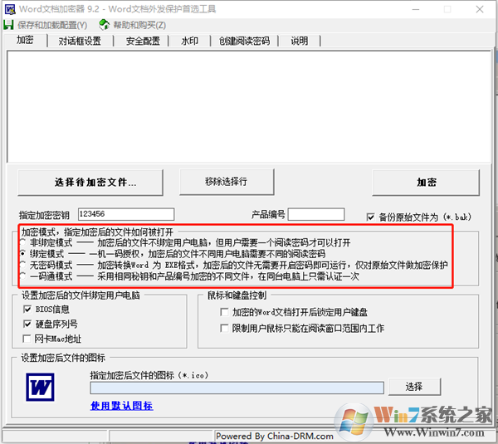Switch to the 水印 tab
Screen dimensions: 498x444
point(189,41)
